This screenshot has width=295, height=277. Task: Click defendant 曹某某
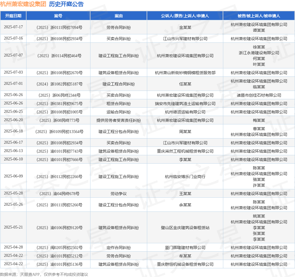259,129
